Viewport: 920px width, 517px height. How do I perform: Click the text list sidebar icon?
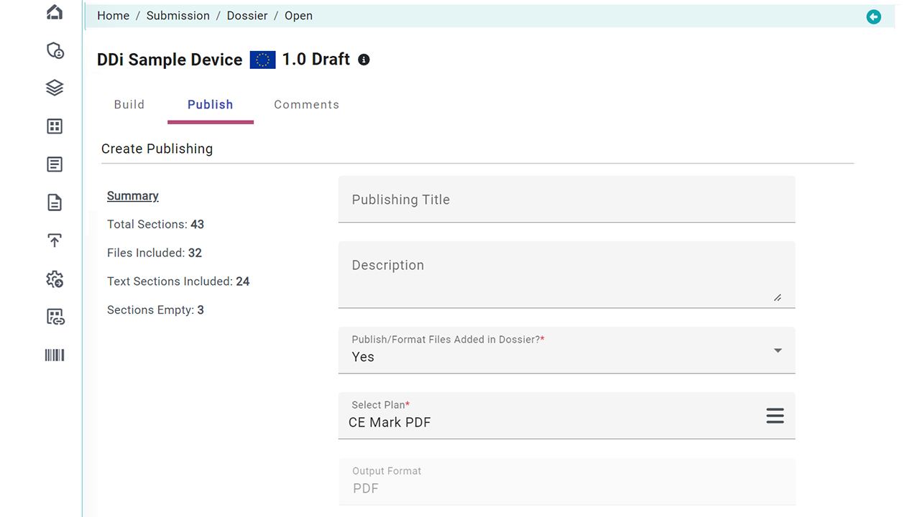55,164
